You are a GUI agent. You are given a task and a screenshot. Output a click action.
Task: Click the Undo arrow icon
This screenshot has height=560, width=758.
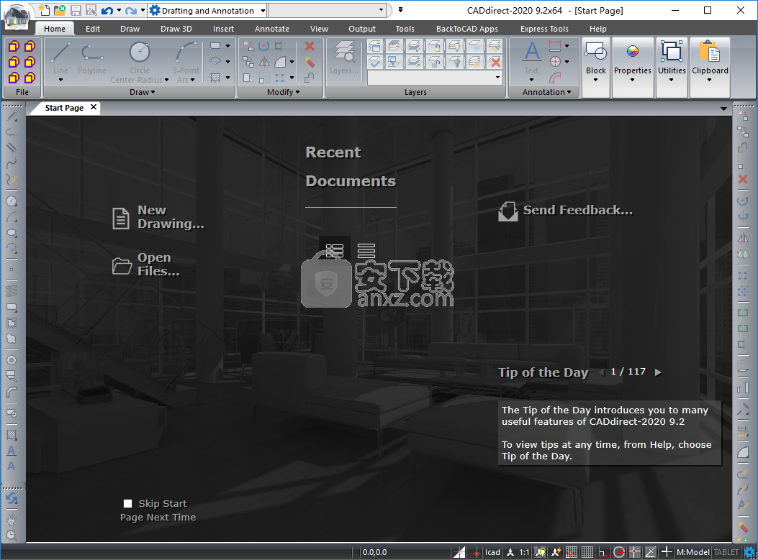coord(107,10)
